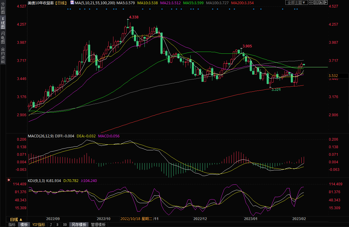Click the first toolbar icon right of 全部主题
This screenshot has width=349, height=227.
click(x=311, y=2)
